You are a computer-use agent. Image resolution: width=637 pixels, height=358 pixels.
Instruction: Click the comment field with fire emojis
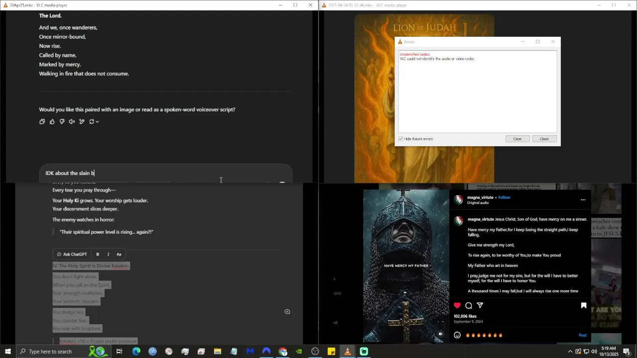520,335
